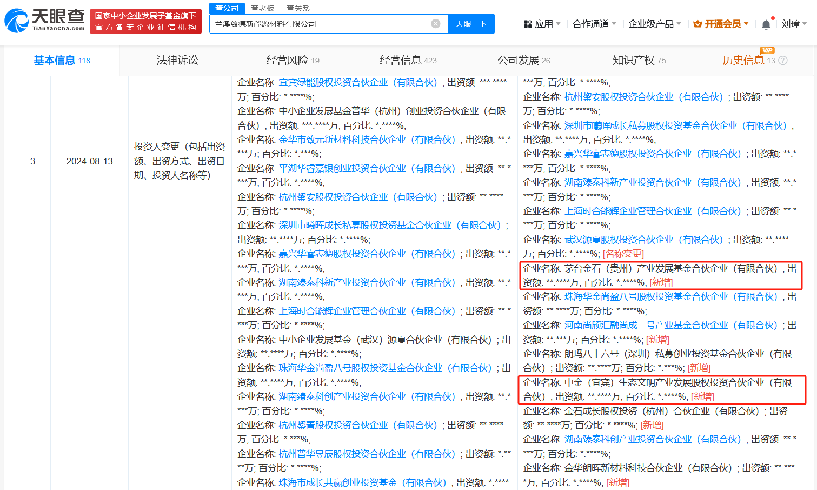Screen dimensions: 817x490
Task: Click the TianYanCha logo
Action: [44, 21]
